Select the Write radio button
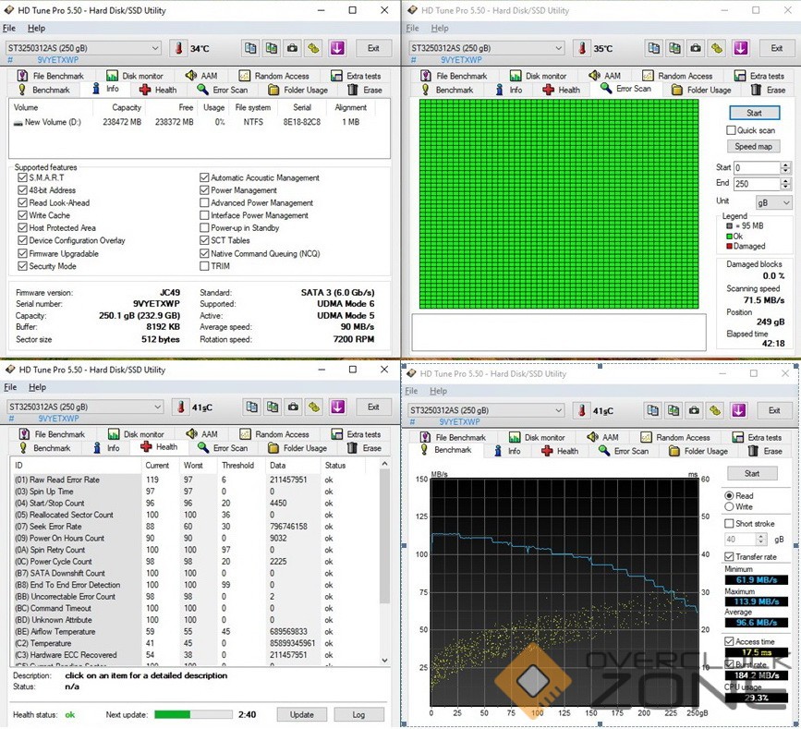This screenshot has height=729, width=801. coord(731,506)
